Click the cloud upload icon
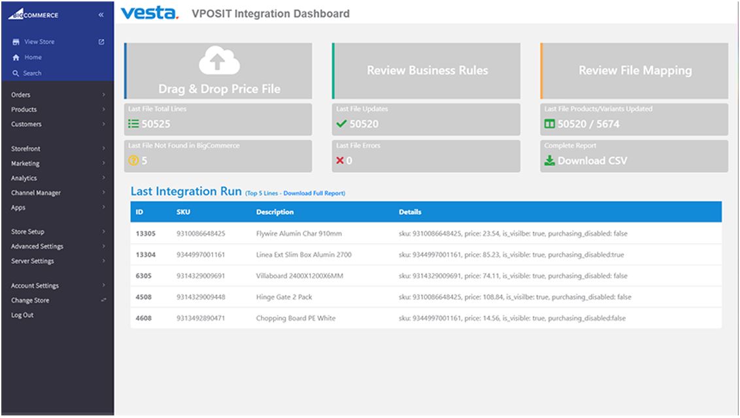Image resolution: width=740 pixels, height=418 pixels. point(219,61)
